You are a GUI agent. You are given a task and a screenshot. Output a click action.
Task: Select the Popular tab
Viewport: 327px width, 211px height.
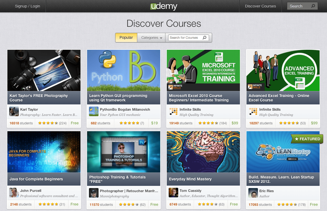click(126, 38)
